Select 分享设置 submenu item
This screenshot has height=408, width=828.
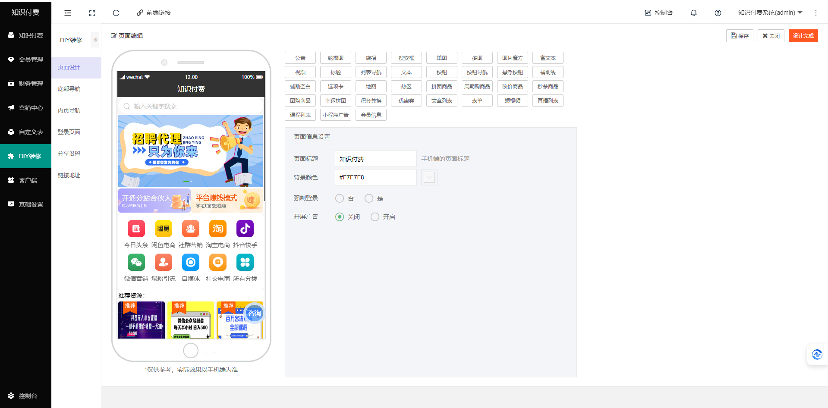point(76,154)
